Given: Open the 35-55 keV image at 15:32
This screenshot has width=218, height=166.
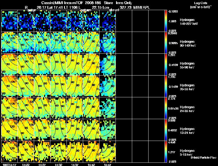Looking at the screenshot, I should click(58, 86).
